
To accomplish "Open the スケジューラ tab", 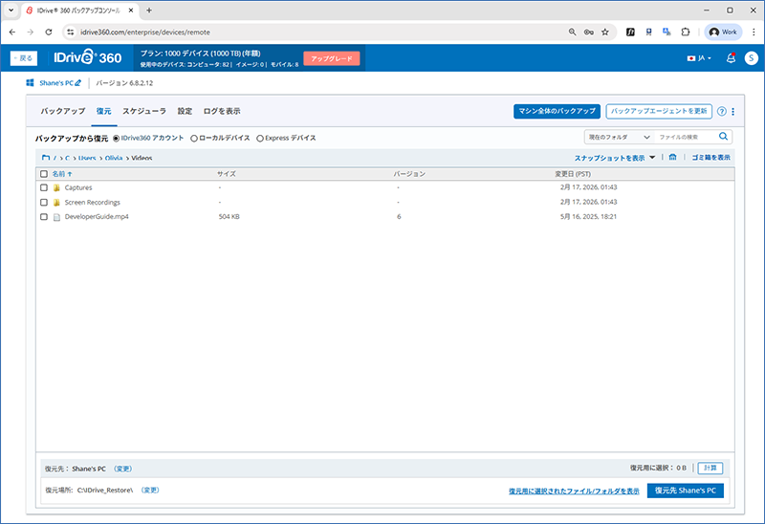I will 144,111.
